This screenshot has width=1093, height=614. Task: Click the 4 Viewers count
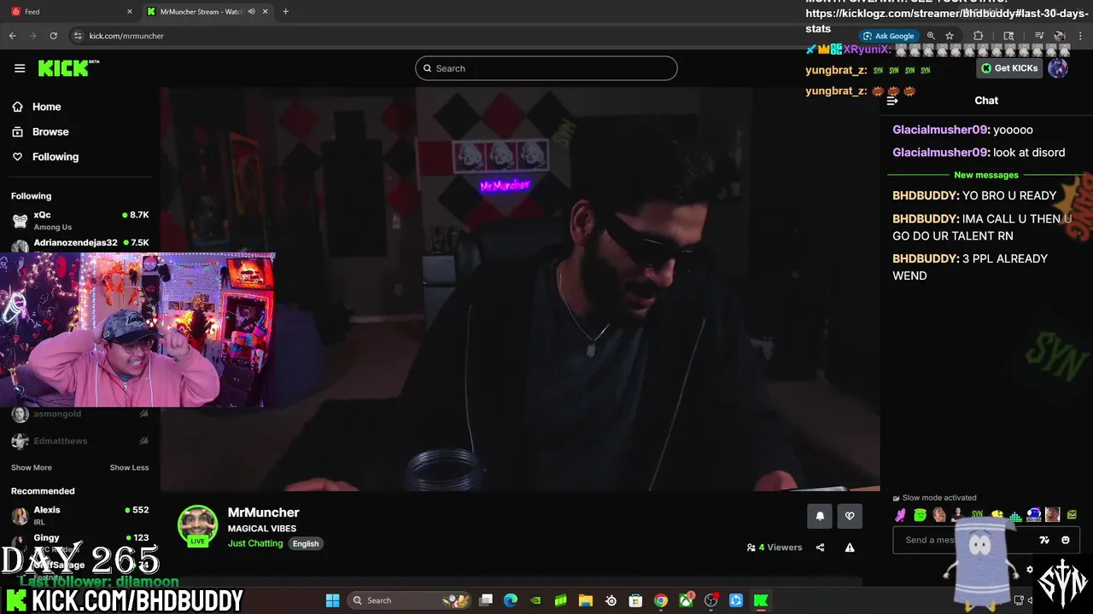[774, 547]
